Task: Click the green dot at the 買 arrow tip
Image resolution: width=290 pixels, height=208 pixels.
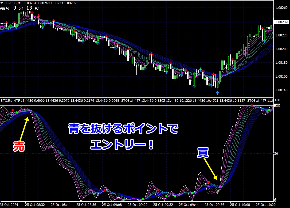Action: coord(218,192)
